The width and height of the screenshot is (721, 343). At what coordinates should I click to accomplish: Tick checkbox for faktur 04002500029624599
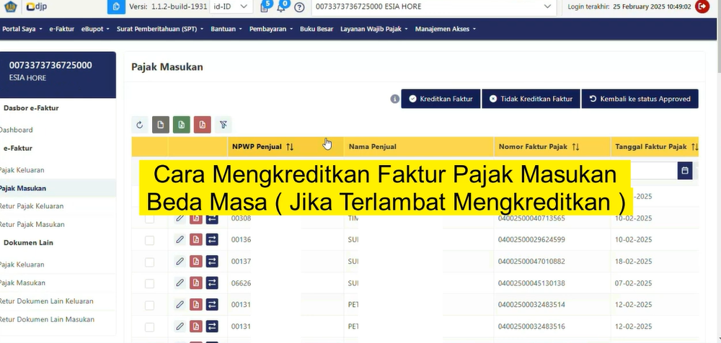point(149,241)
